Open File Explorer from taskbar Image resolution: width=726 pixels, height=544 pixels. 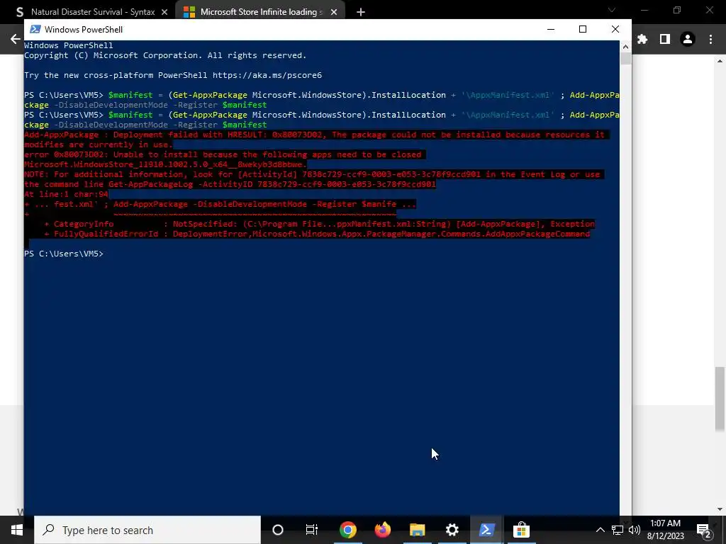(x=417, y=530)
